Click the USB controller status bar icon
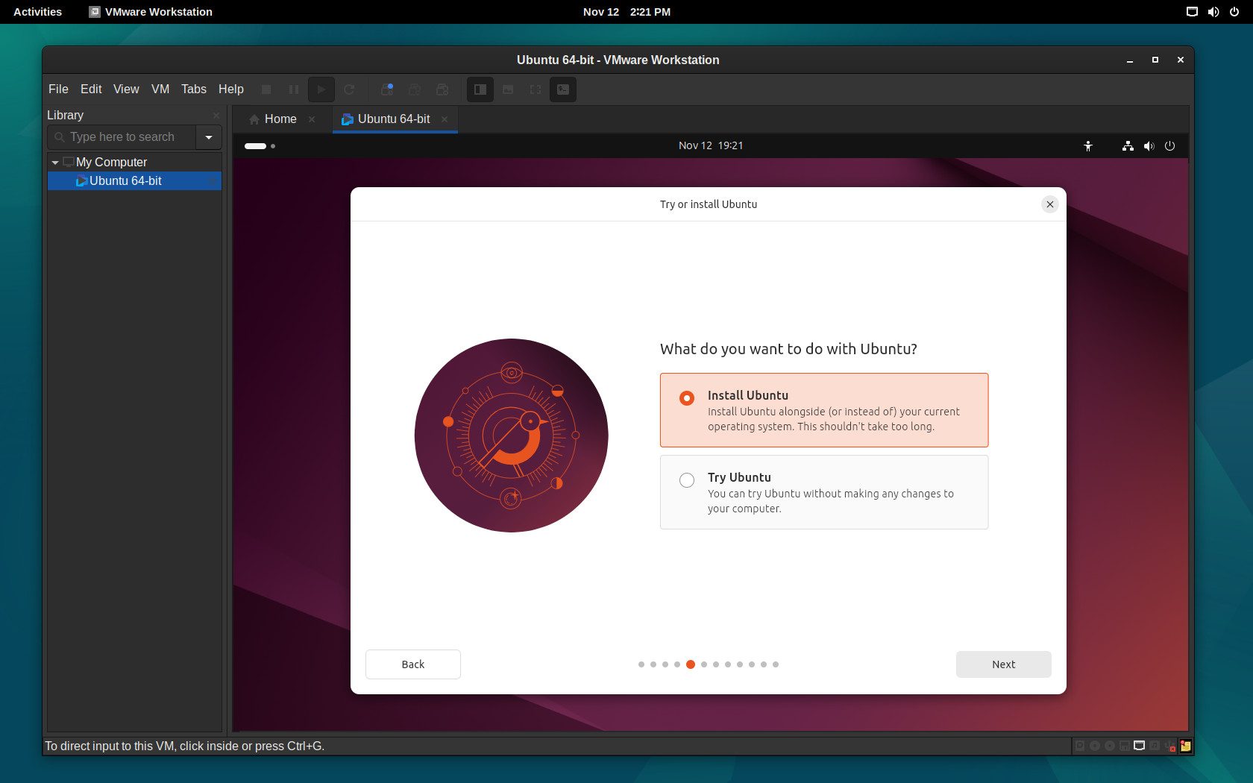The width and height of the screenshot is (1253, 783). (x=1169, y=746)
